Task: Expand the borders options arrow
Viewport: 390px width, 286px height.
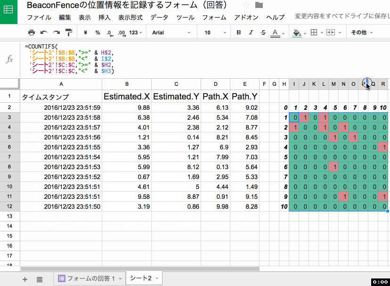Action: pyautogui.click(x=322, y=33)
